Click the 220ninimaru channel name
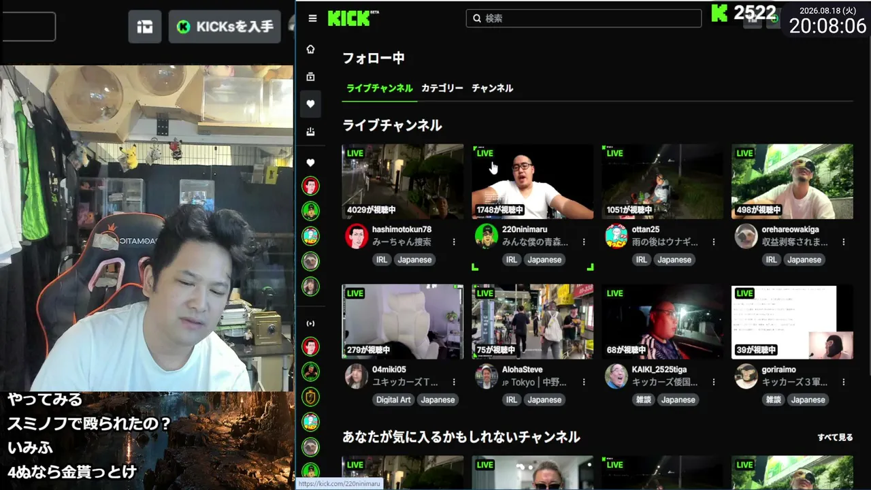Screen dimensions: 871x490 coord(525,229)
